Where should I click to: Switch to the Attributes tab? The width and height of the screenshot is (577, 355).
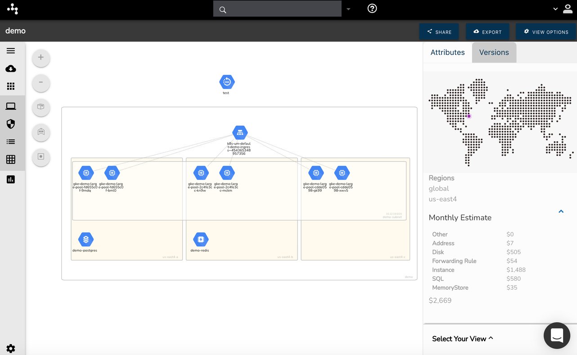447,52
